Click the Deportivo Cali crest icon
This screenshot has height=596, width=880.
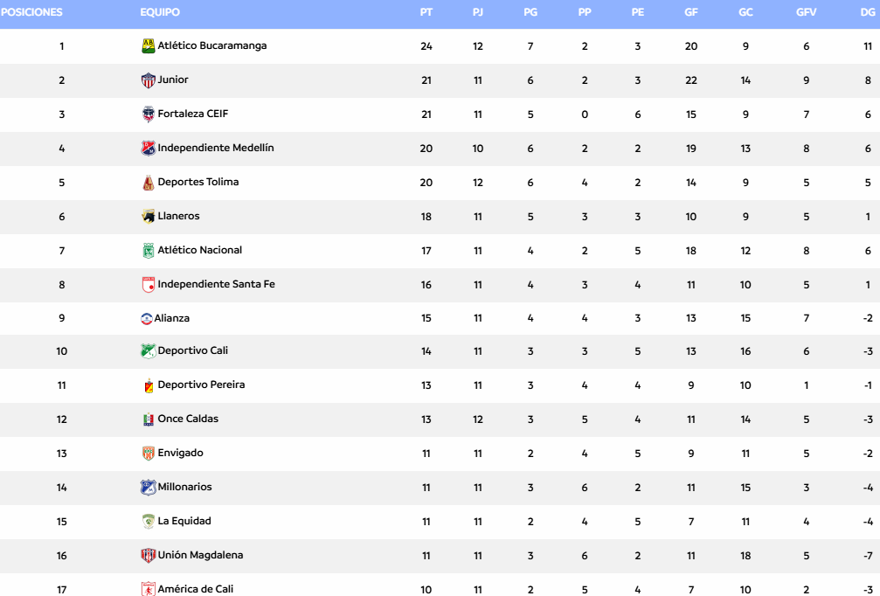(x=149, y=351)
